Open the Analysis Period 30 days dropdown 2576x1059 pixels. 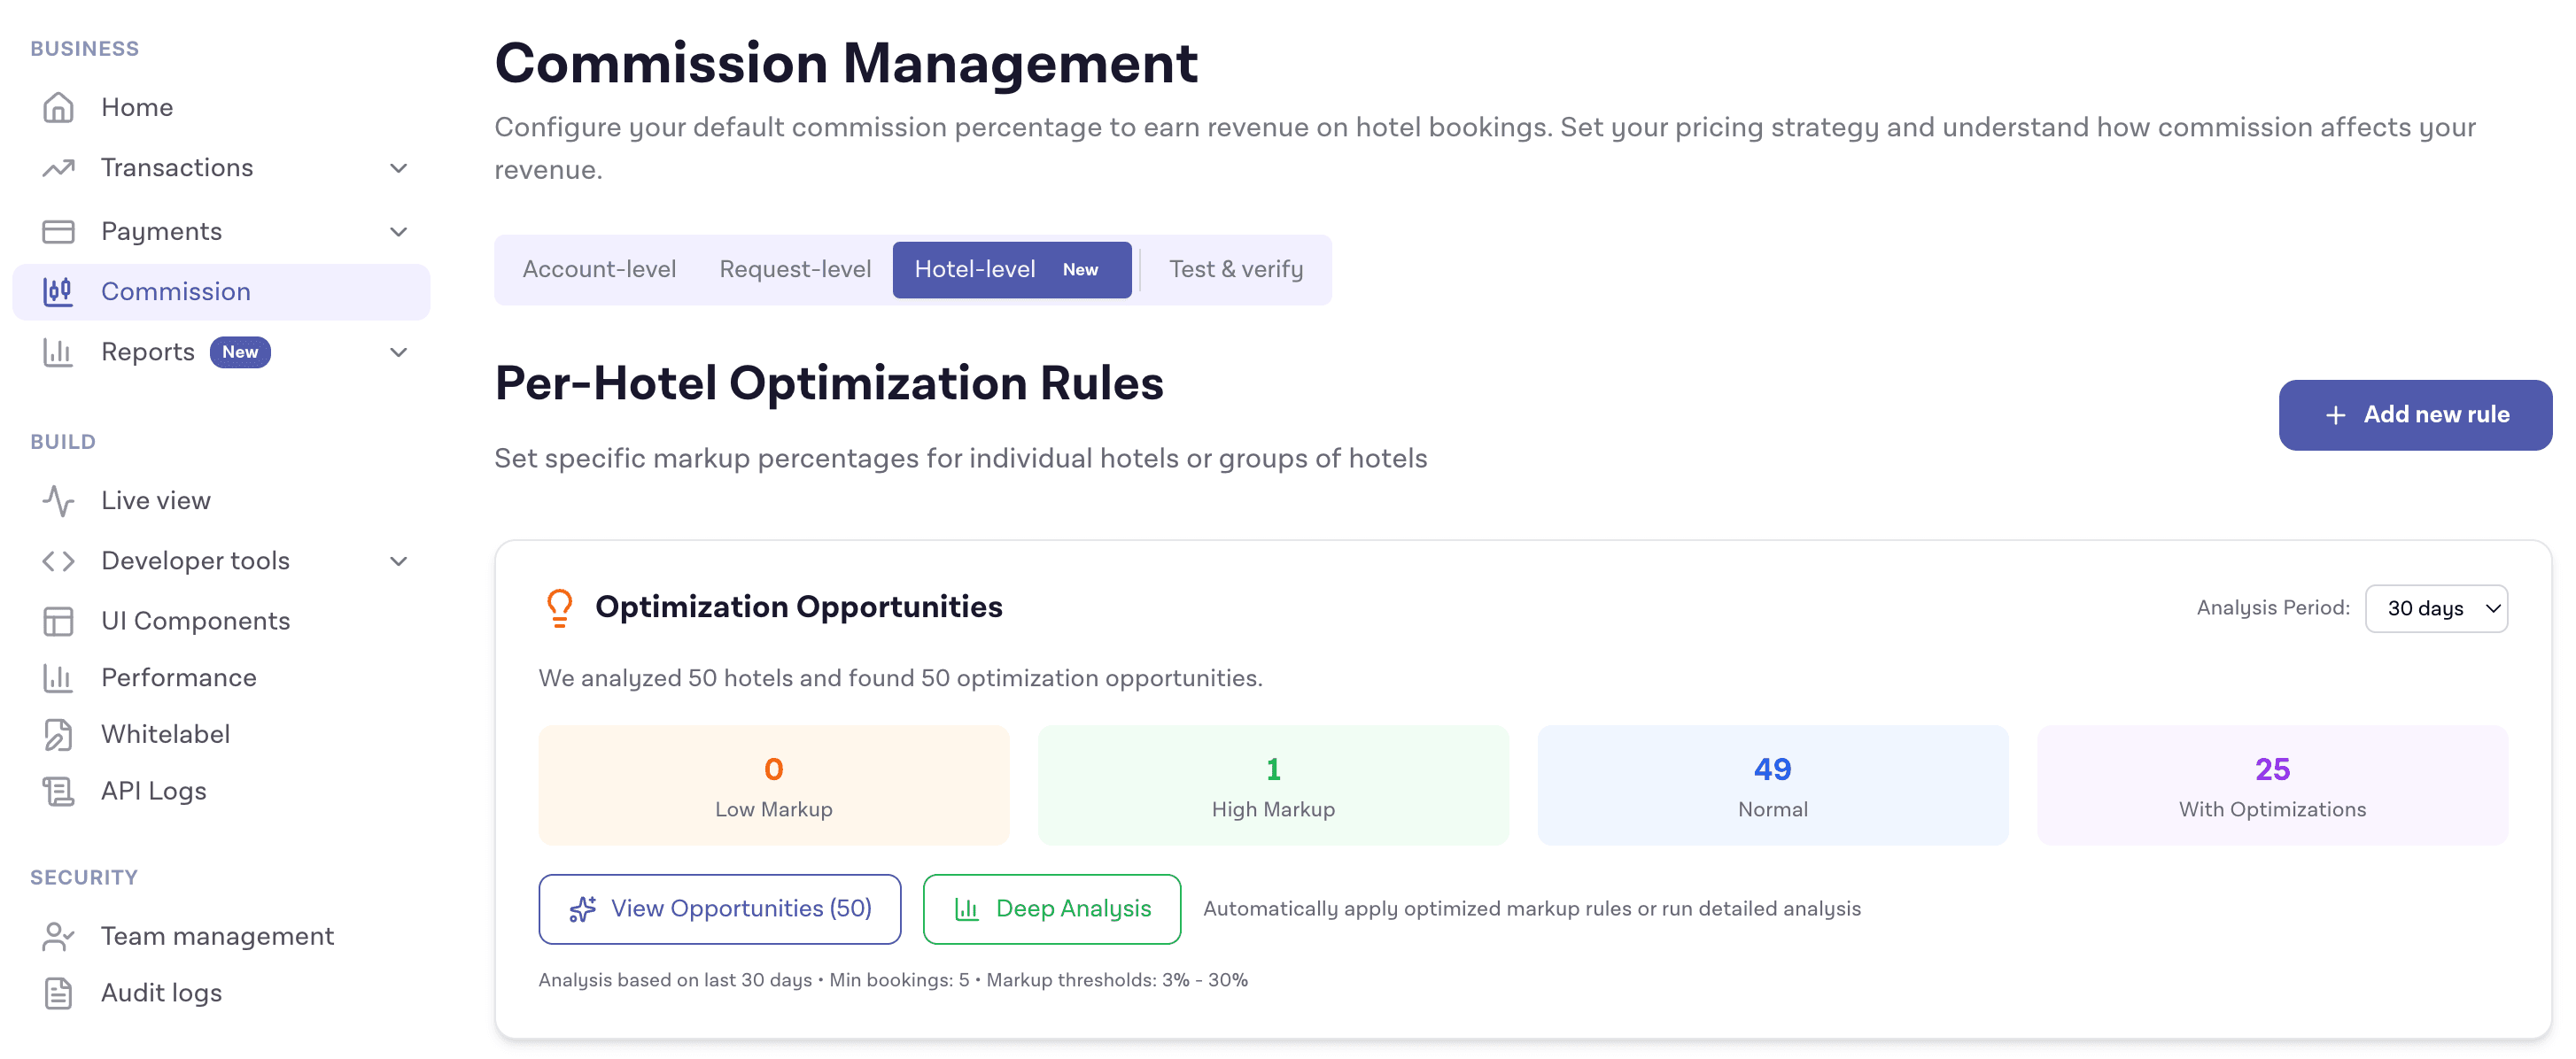click(x=2435, y=609)
